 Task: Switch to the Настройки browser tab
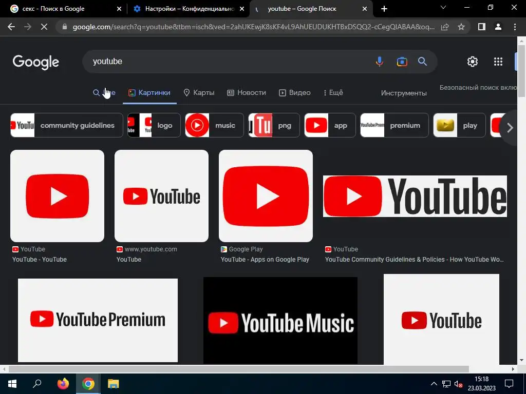188,9
